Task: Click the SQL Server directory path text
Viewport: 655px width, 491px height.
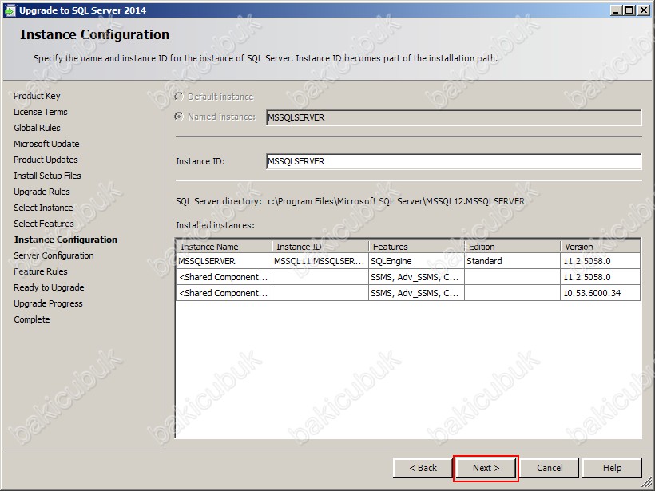Action: [x=396, y=201]
